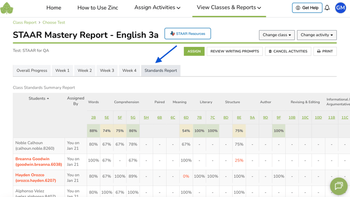The width and height of the screenshot is (350, 197).
Task: Open standard 10C link
Action: coord(305,118)
